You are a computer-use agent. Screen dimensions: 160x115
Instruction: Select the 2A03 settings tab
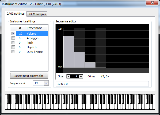pos(16,14)
